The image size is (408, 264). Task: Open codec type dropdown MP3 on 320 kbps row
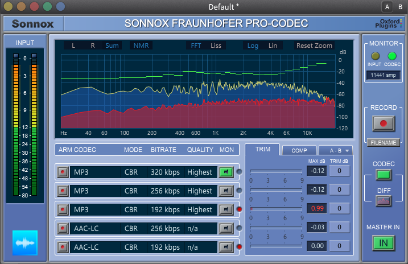point(95,172)
